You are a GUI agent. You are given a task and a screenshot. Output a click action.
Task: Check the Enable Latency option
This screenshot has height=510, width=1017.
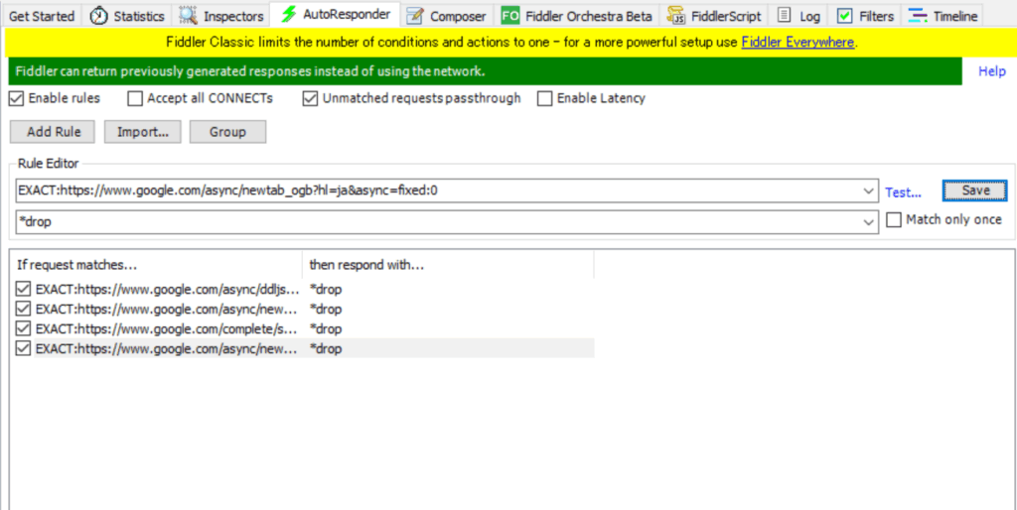544,98
